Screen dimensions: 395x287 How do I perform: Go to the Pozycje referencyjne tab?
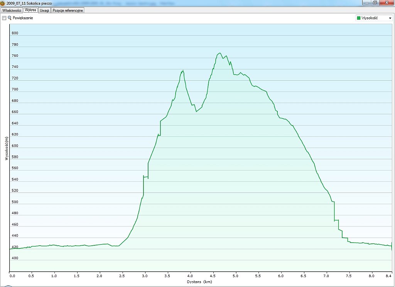(68, 10)
